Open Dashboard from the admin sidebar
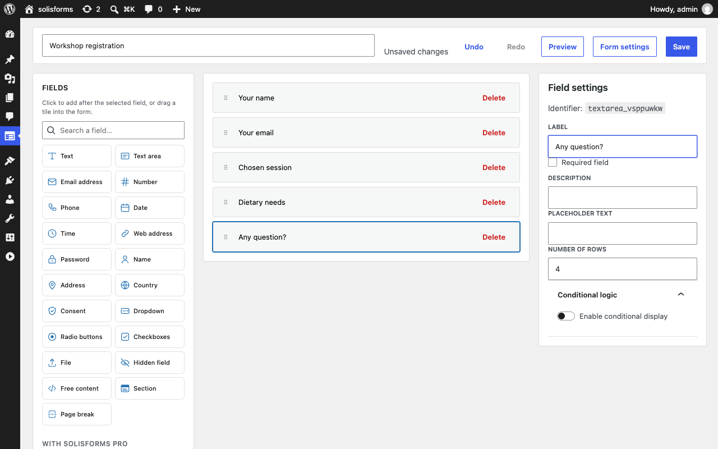This screenshot has height=449, width=718. (x=10, y=34)
